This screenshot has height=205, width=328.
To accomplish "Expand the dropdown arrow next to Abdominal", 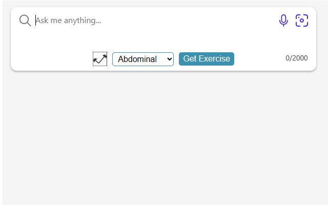I will (x=169, y=59).
